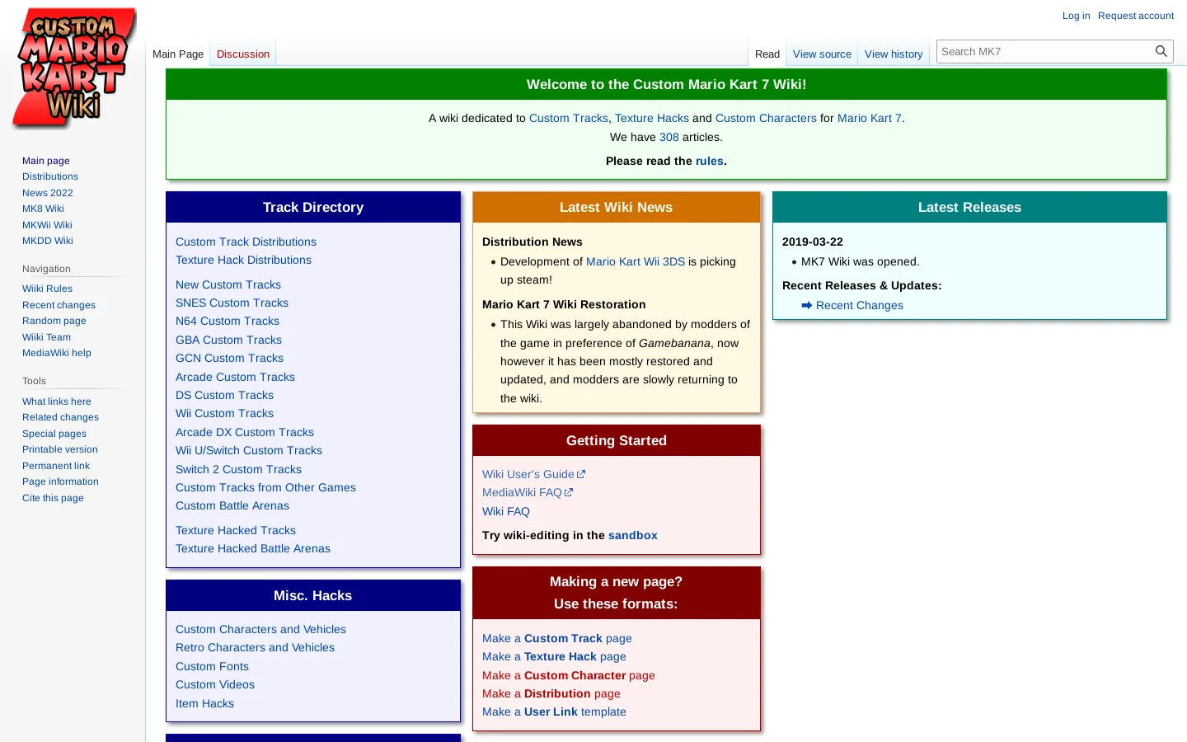Open the sandbox link
This screenshot has width=1187, height=742.
click(x=633, y=535)
